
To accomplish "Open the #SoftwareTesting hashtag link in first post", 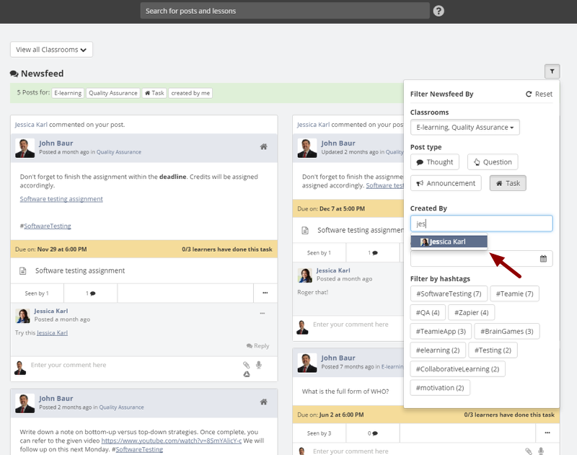I will click(x=48, y=226).
